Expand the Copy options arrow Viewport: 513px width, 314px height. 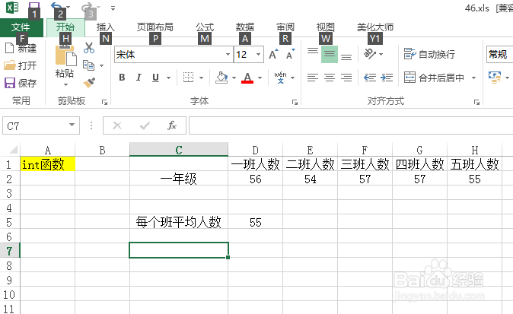point(102,65)
